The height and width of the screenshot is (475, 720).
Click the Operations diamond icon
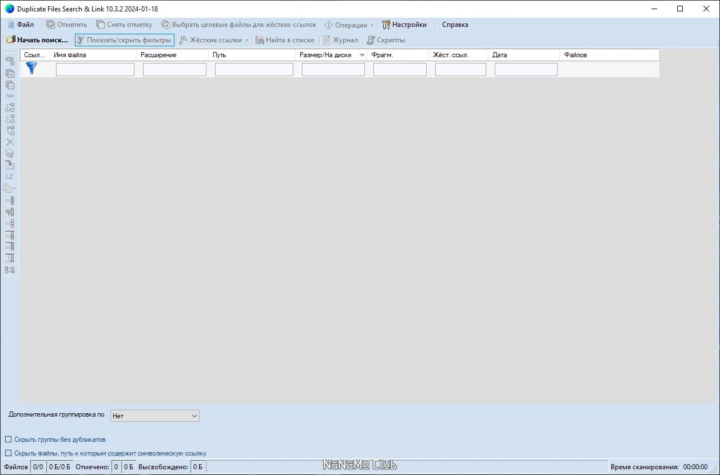328,25
